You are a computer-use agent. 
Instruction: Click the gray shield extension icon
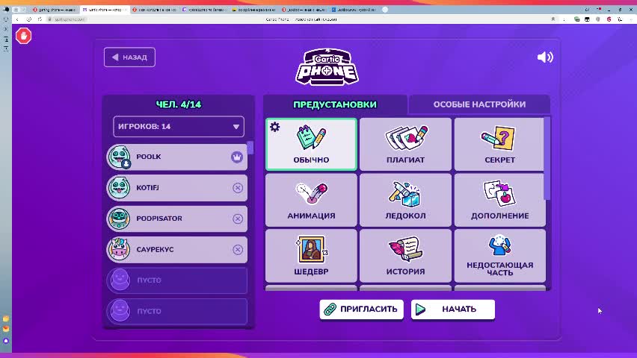coord(598,19)
